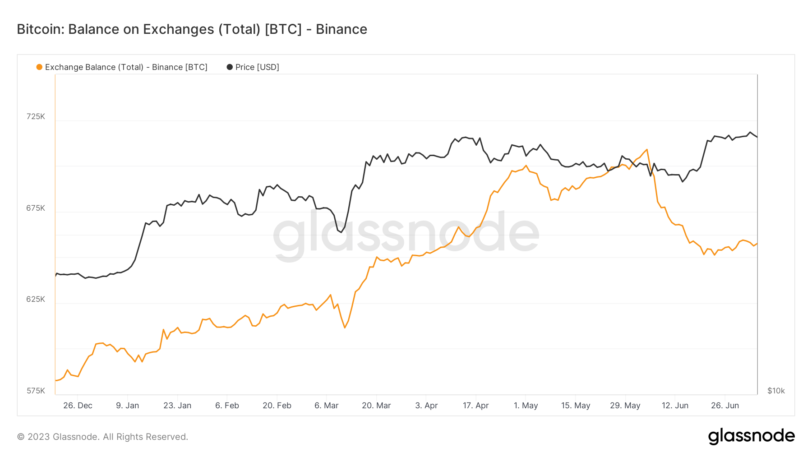Image resolution: width=812 pixels, height=457 pixels.
Task: Select the 625K y-axis label
Action: pyautogui.click(x=36, y=299)
